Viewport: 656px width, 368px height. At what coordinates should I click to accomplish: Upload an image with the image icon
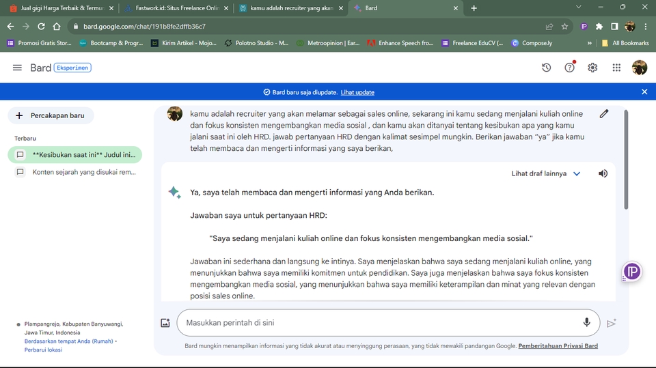[165, 323]
